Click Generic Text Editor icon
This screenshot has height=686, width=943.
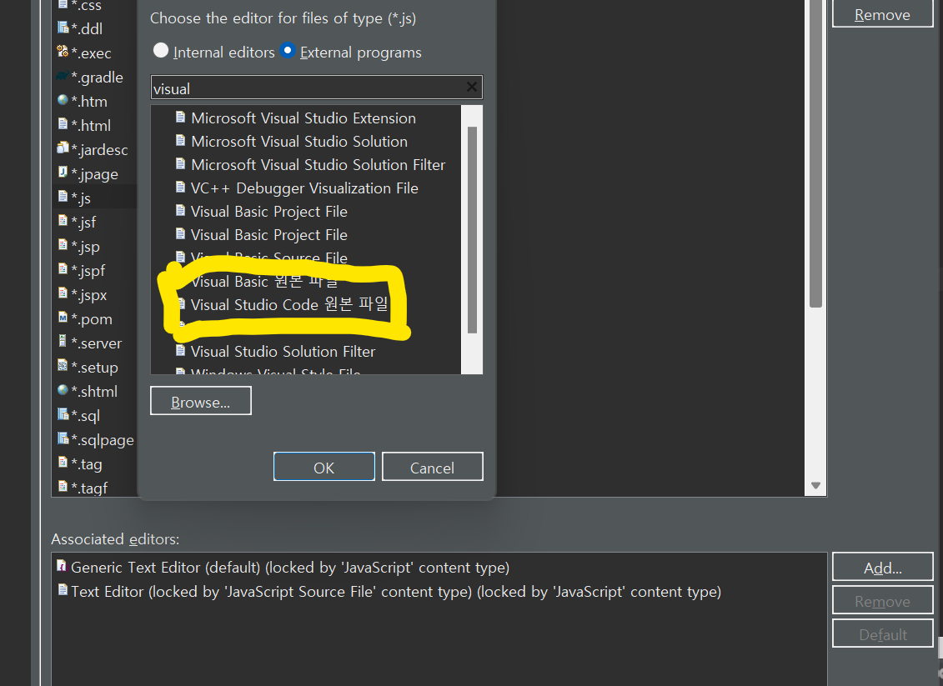tap(62, 566)
